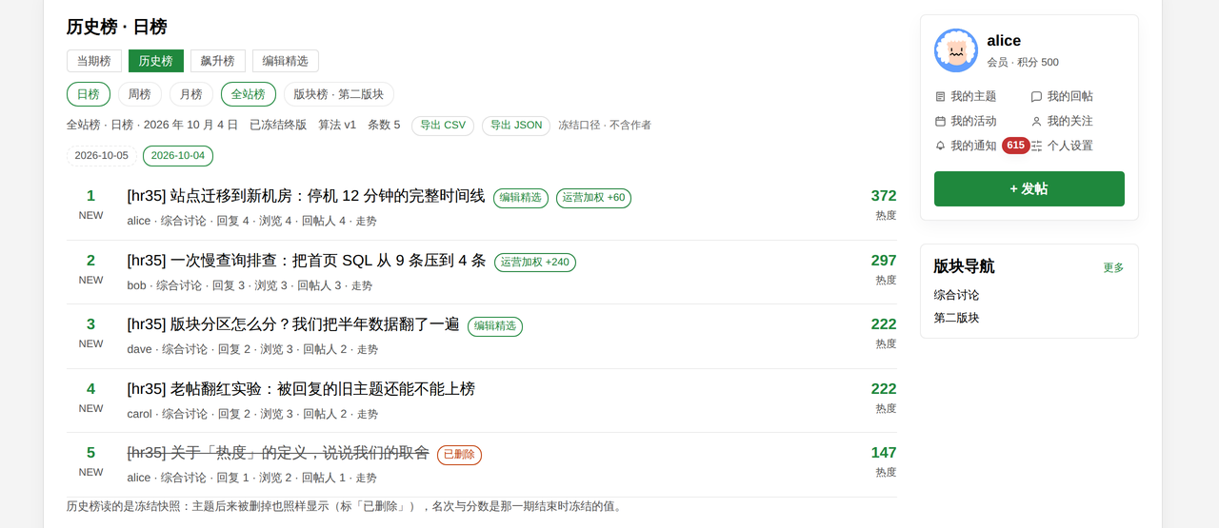Open the post 老帖翻红实验
The width and height of the screenshot is (1219, 528).
pos(301,389)
